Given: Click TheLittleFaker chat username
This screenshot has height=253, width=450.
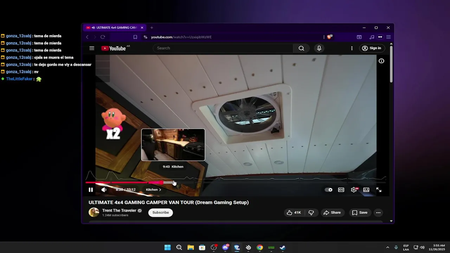Looking at the screenshot, I should [x=19, y=79].
